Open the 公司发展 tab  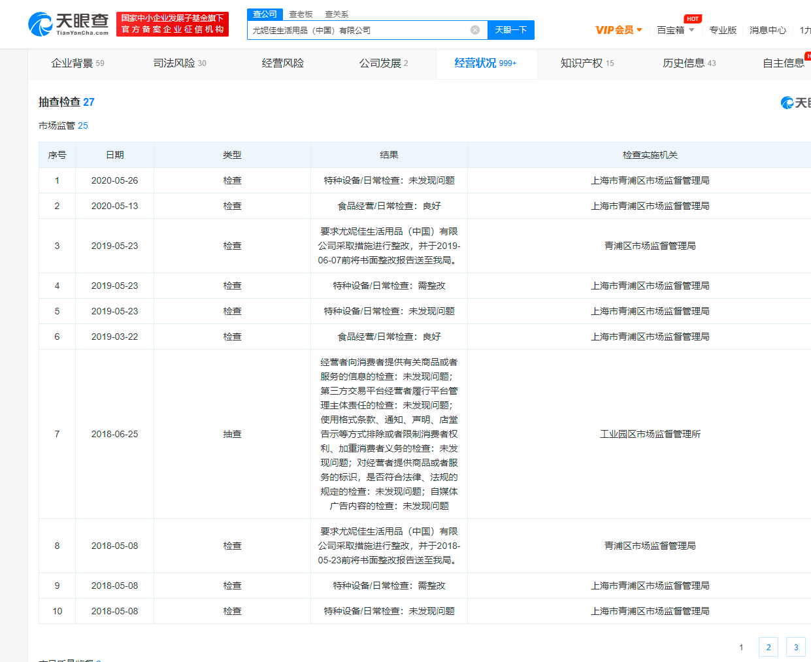[384, 63]
